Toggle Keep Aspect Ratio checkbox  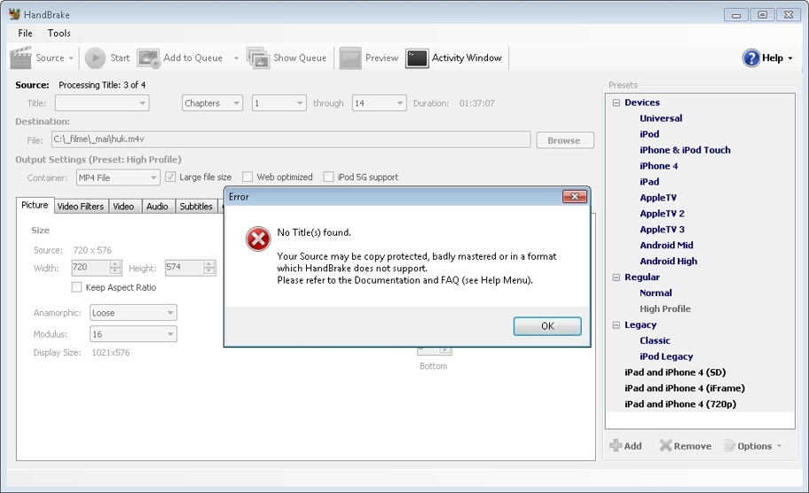tap(77, 287)
